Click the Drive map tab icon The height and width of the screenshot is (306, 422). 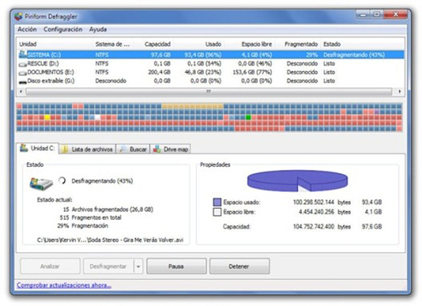[x=157, y=149]
